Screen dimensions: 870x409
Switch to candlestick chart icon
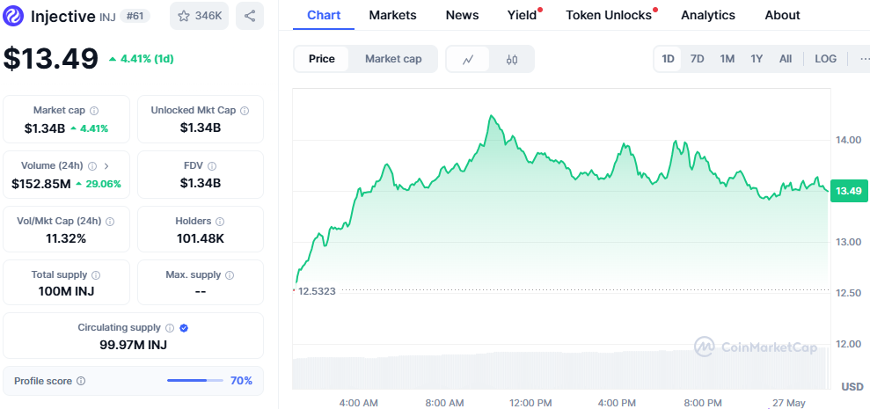[x=512, y=59]
